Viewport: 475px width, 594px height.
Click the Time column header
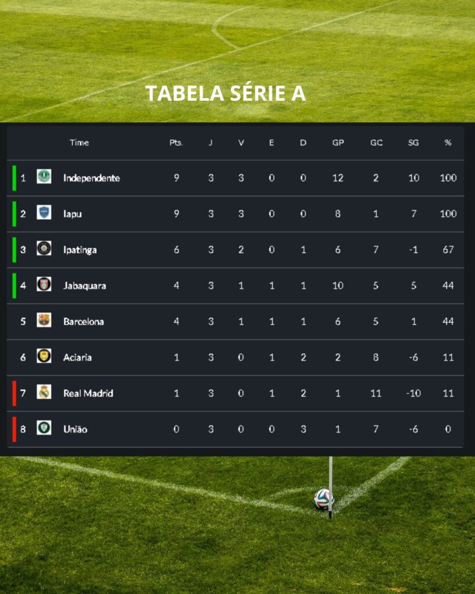pyautogui.click(x=79, y=143)
